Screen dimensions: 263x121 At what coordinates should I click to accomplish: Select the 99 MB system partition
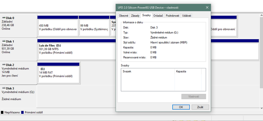(x=94, y=26)
